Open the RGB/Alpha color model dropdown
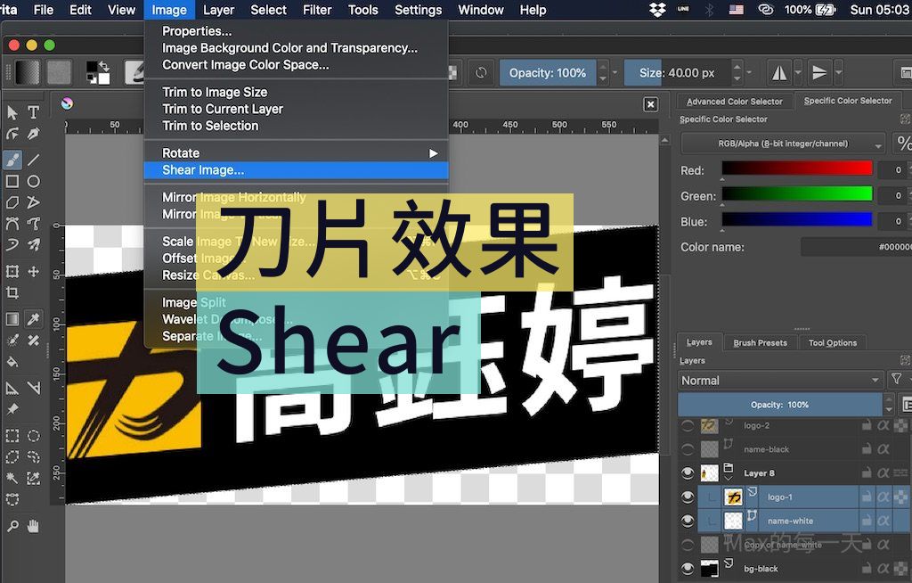912x583 pixels. point(783,144)
